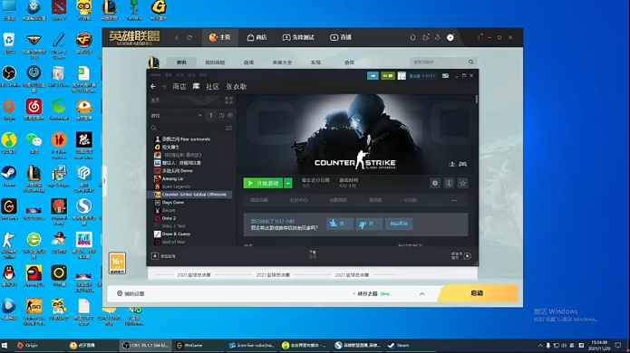Open Steam announcements megaphone icon
Image resolution: width=630 pixels, height=353 pixels.
click(373, 75)
